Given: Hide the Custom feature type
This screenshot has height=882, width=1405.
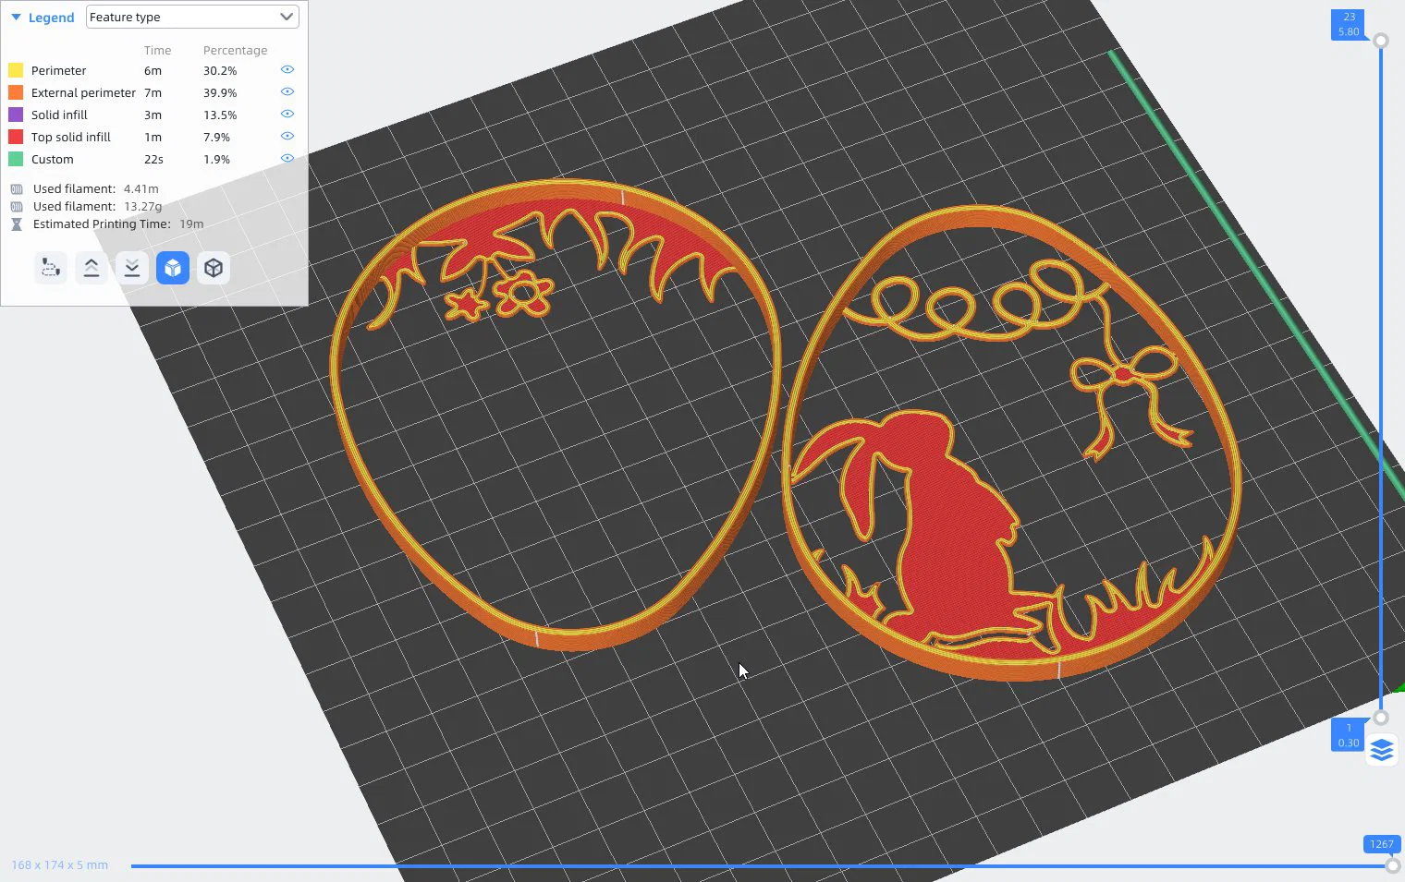Looking at the screenshot, I should point(287,159).
